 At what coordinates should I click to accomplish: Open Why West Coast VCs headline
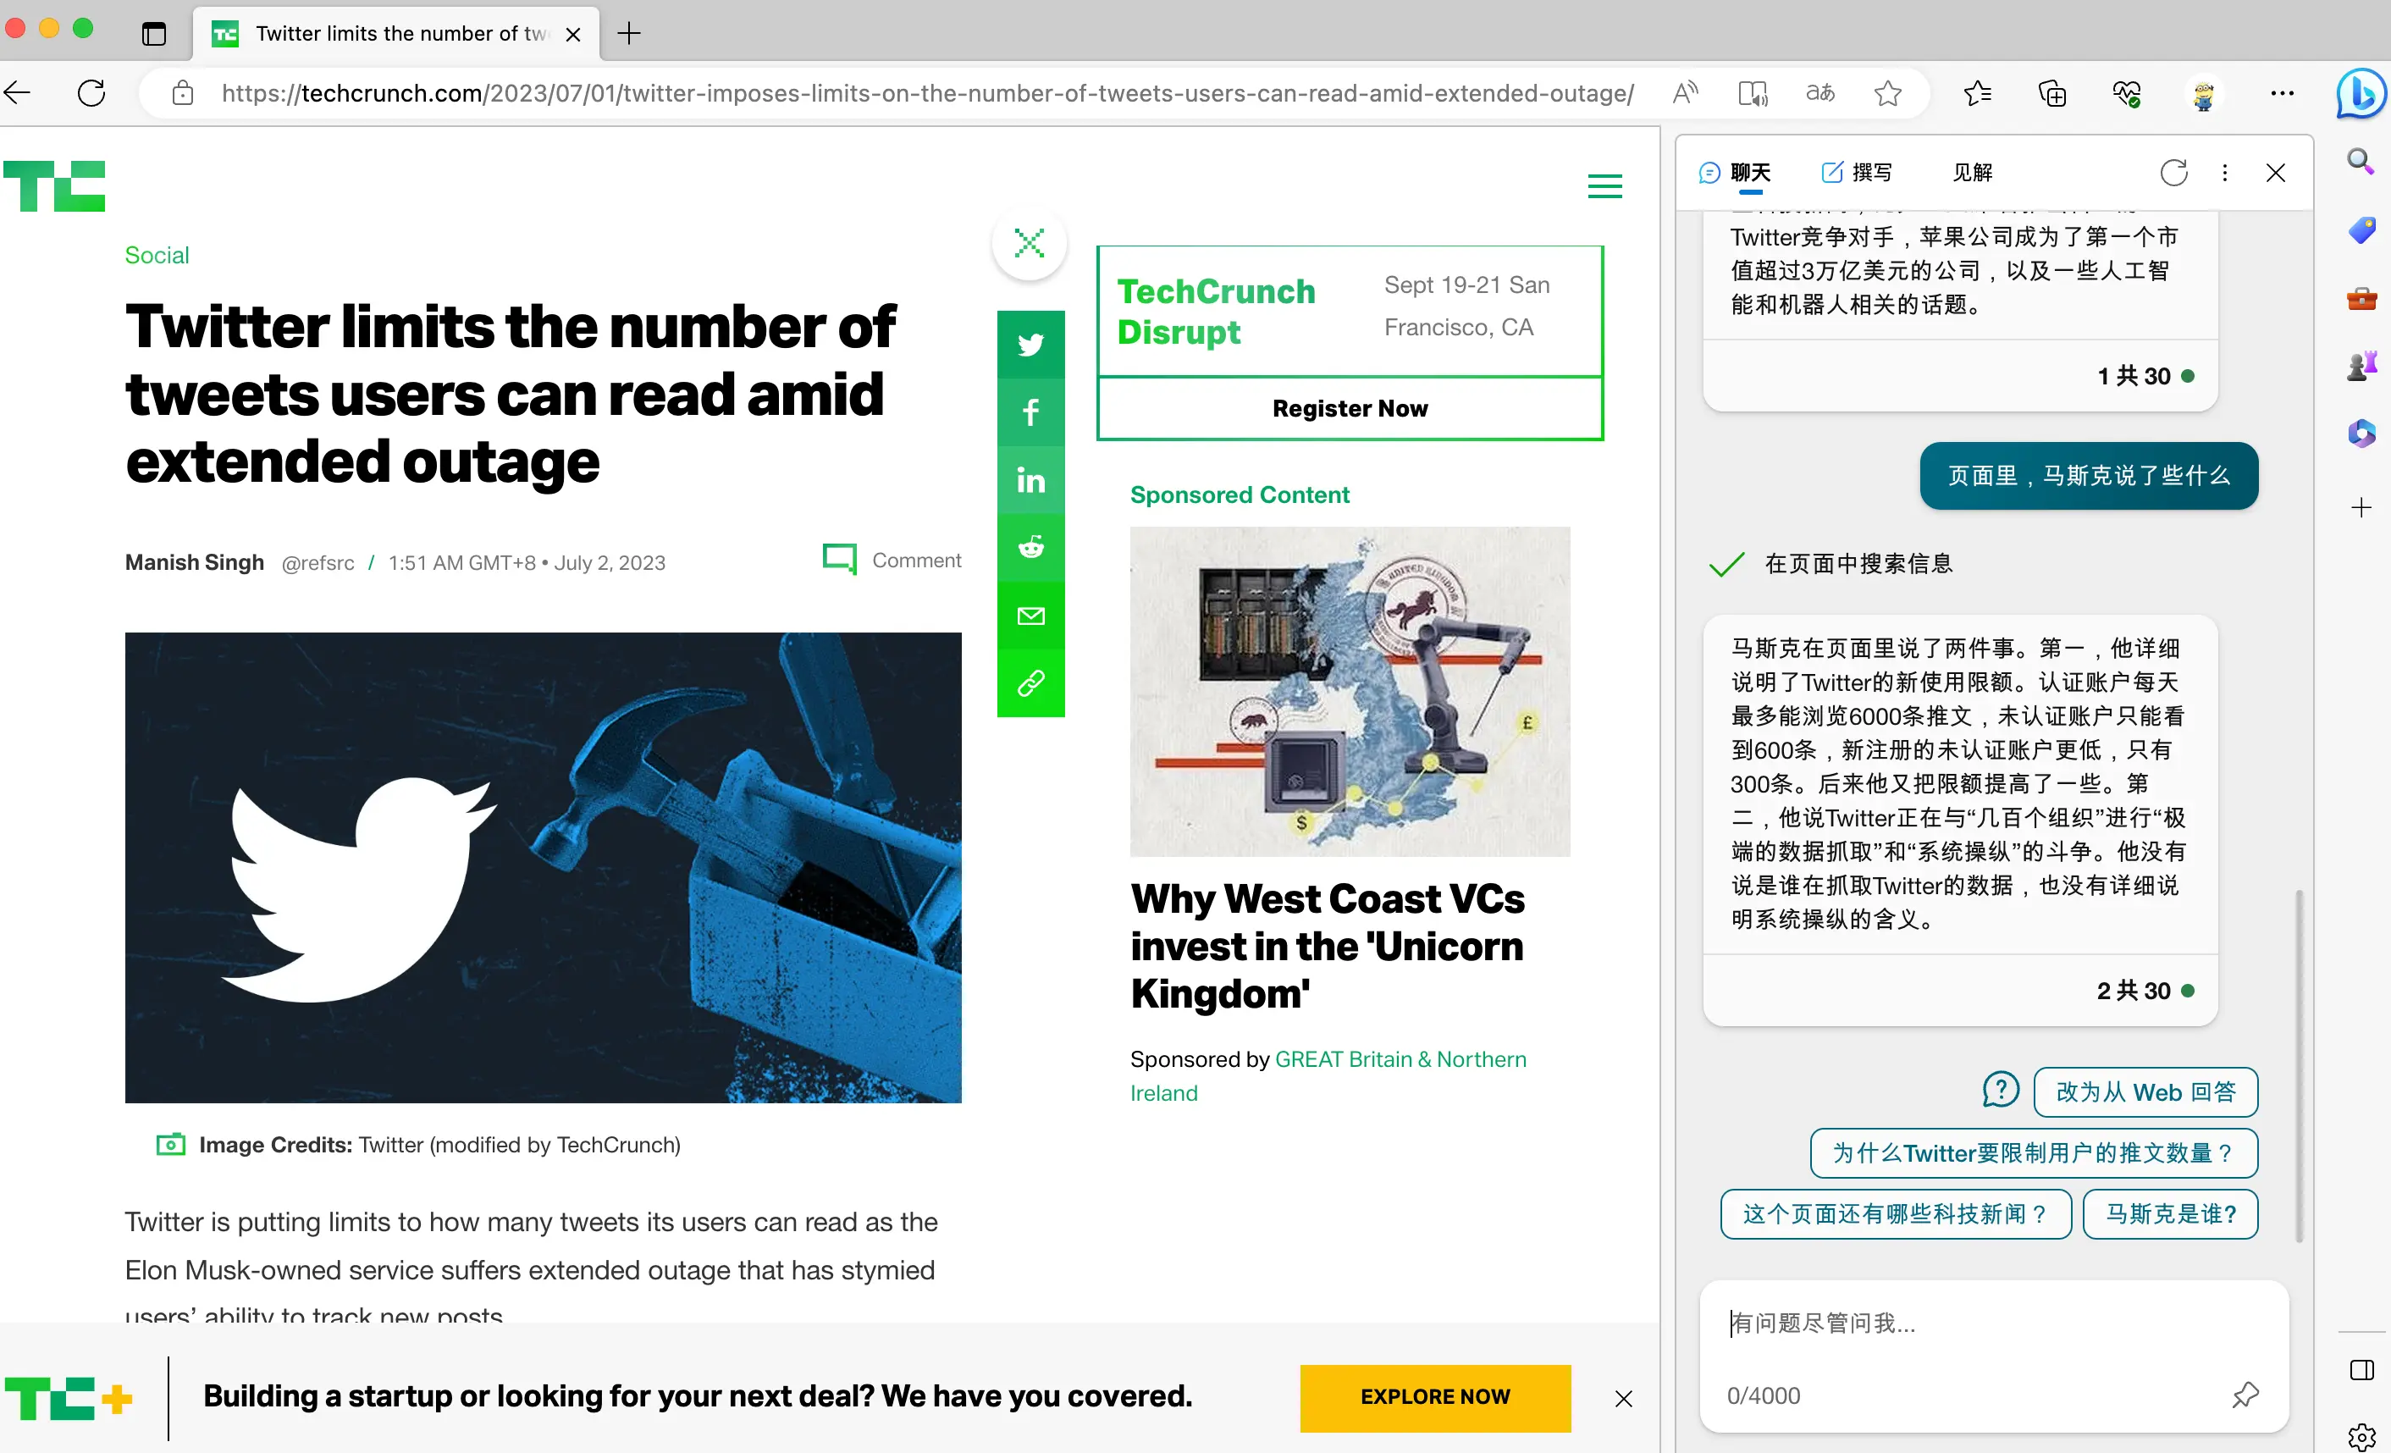1328,947
